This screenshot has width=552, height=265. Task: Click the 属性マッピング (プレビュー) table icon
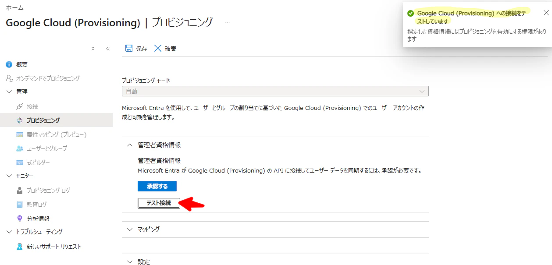coord(20,134)
